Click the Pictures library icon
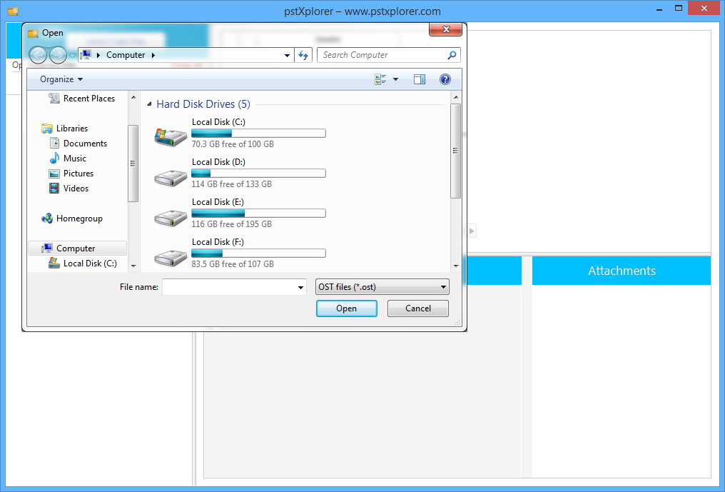725x492 pixels. coord(54,174)
